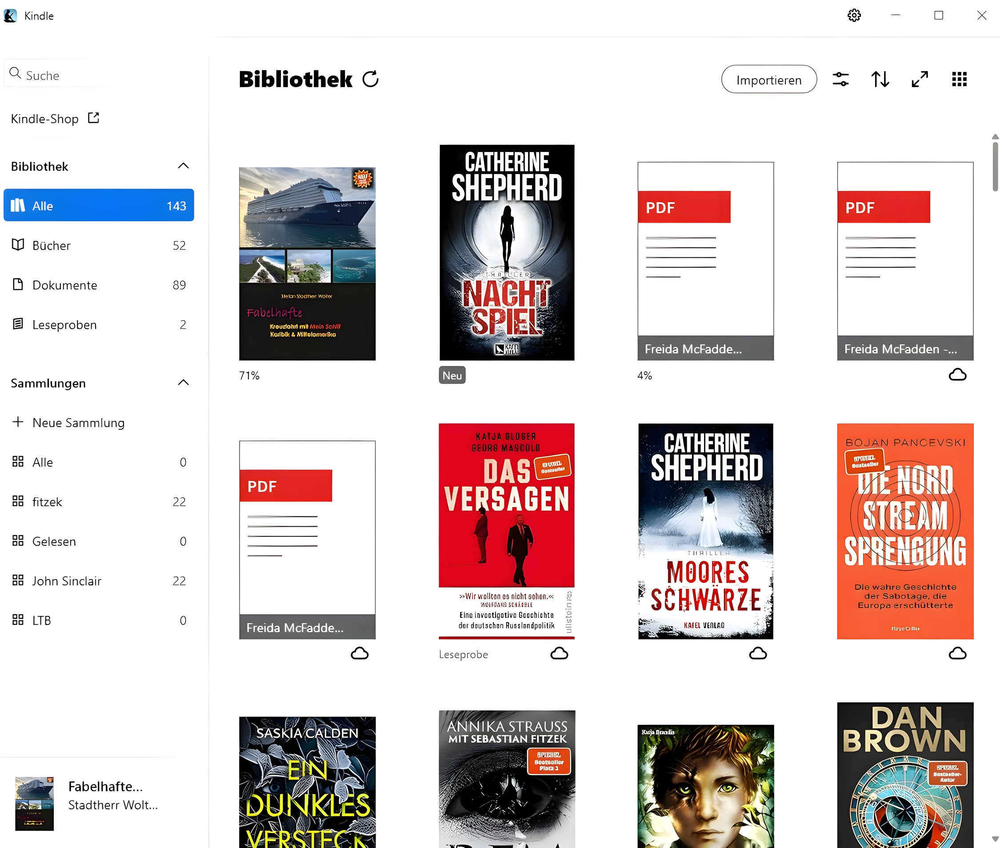The image size is (1000, 848).
Task: Click the John Sinclair collection icon
Action: pyautogui.click(x=18, y=580)
